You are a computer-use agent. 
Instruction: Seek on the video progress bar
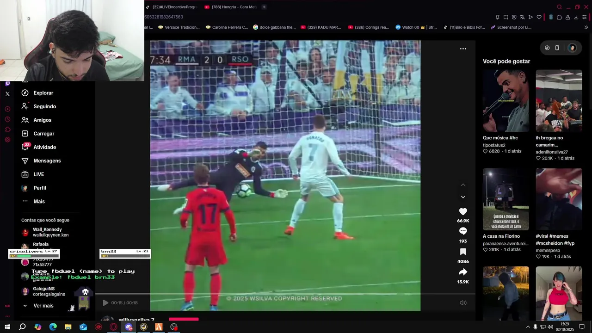point(285,294)
